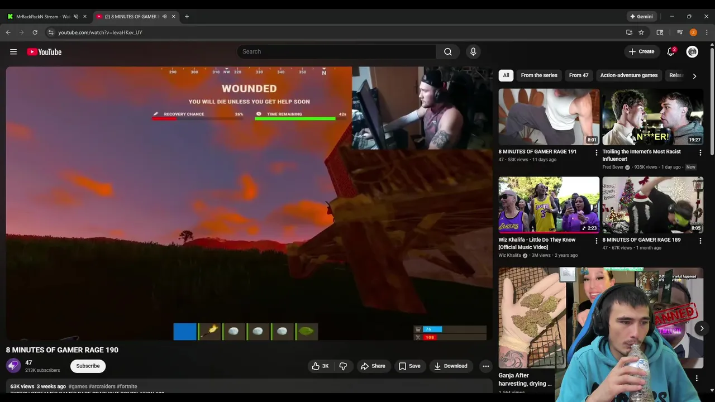Switch to the 8 MINUTES OF GAMER tab
The width and height of the screenshot is (715, 402).
pyautogui.click(x=131, y=17)
